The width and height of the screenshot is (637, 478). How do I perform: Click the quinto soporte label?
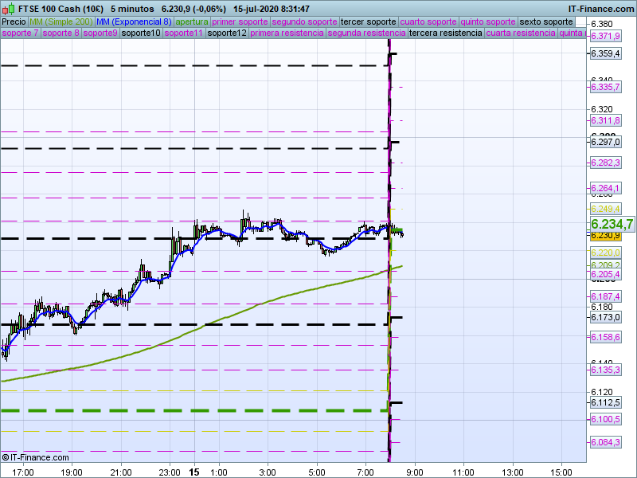(488, 22)
